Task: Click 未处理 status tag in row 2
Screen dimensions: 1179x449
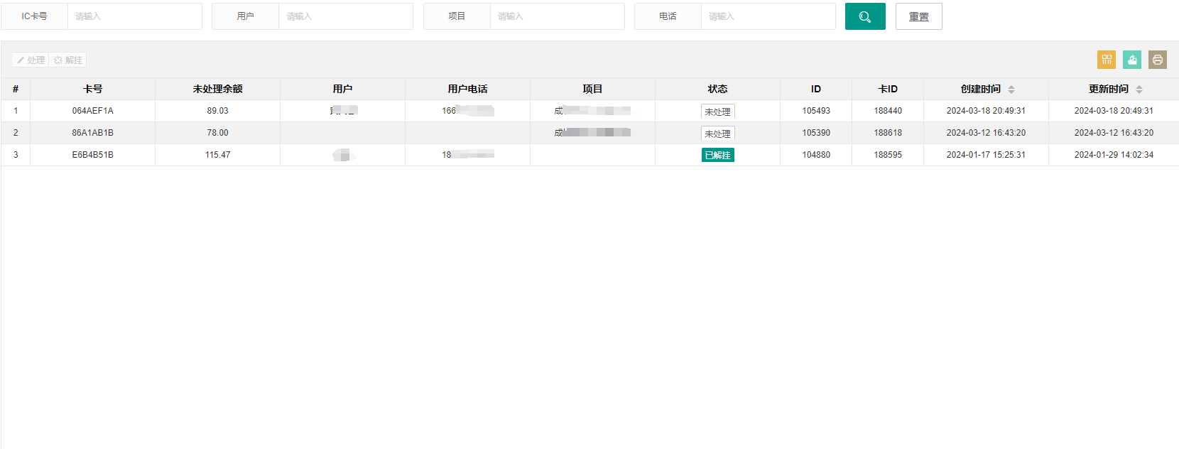Action: coord(717,134)
